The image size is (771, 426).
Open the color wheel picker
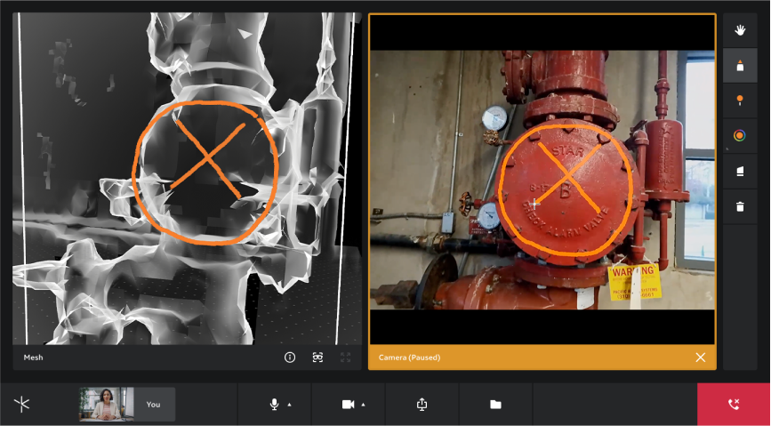(x=740, y=136)
